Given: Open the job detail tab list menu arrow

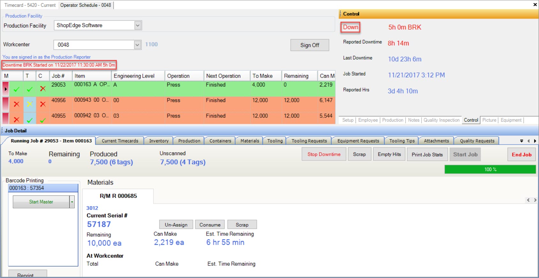Looking at the screenshot, I should [x=521, y=141].
